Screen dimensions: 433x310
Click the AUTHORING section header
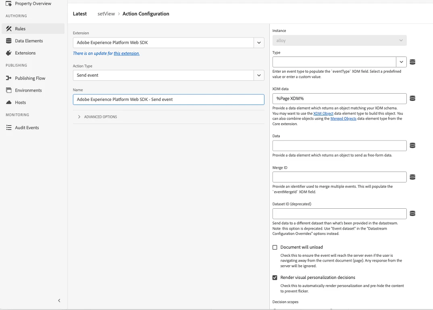(16, 16)
